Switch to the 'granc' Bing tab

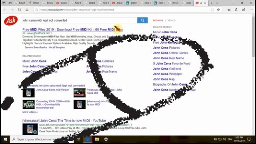tap(132, 3)
